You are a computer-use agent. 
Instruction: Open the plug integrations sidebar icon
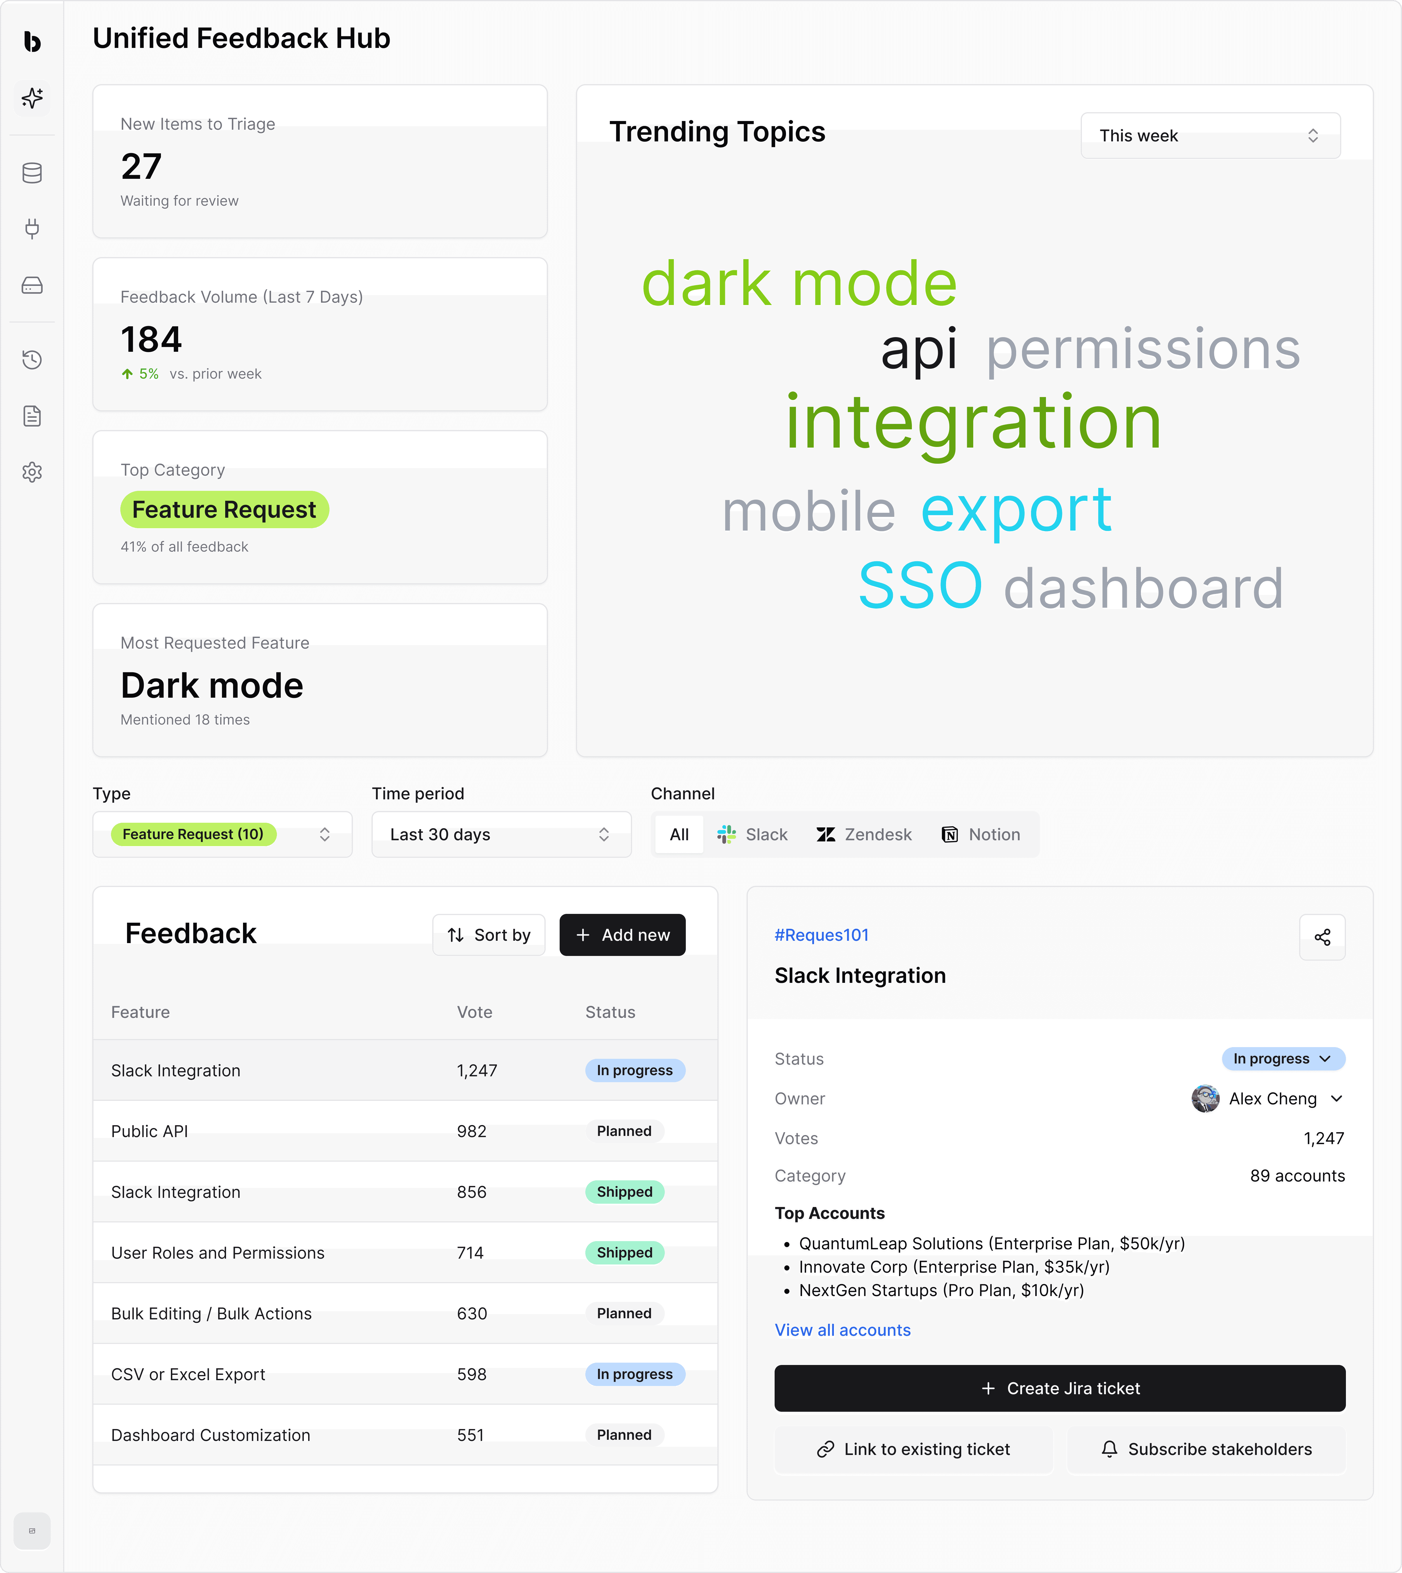click(32, 228)
